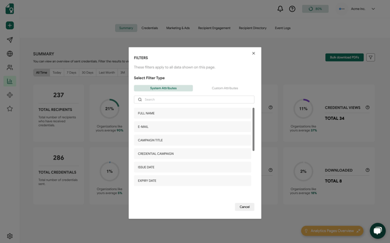Click the 286 total credentials count
390x243 pixels.
pos(58,158)
